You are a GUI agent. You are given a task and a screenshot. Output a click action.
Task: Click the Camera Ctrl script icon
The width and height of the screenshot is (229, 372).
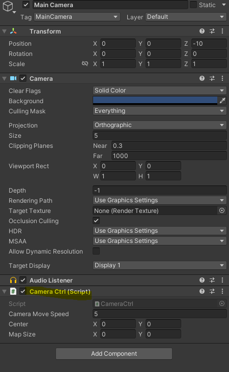tap(13, 291)
